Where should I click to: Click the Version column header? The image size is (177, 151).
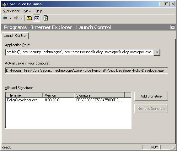(x=58, y=95)
